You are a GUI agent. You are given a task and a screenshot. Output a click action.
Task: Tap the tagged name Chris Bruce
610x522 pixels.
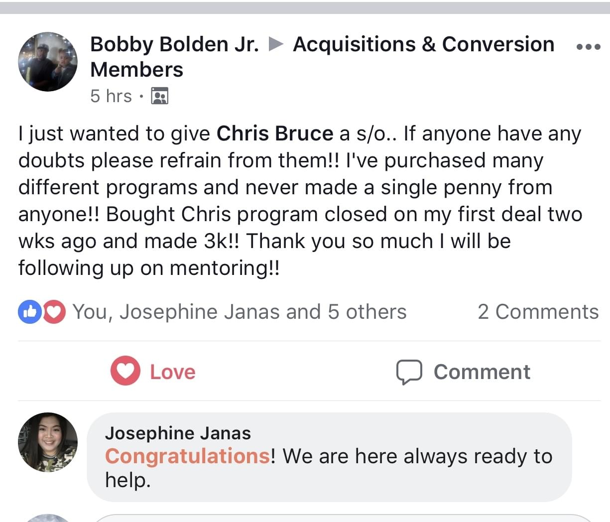[275, 133]
